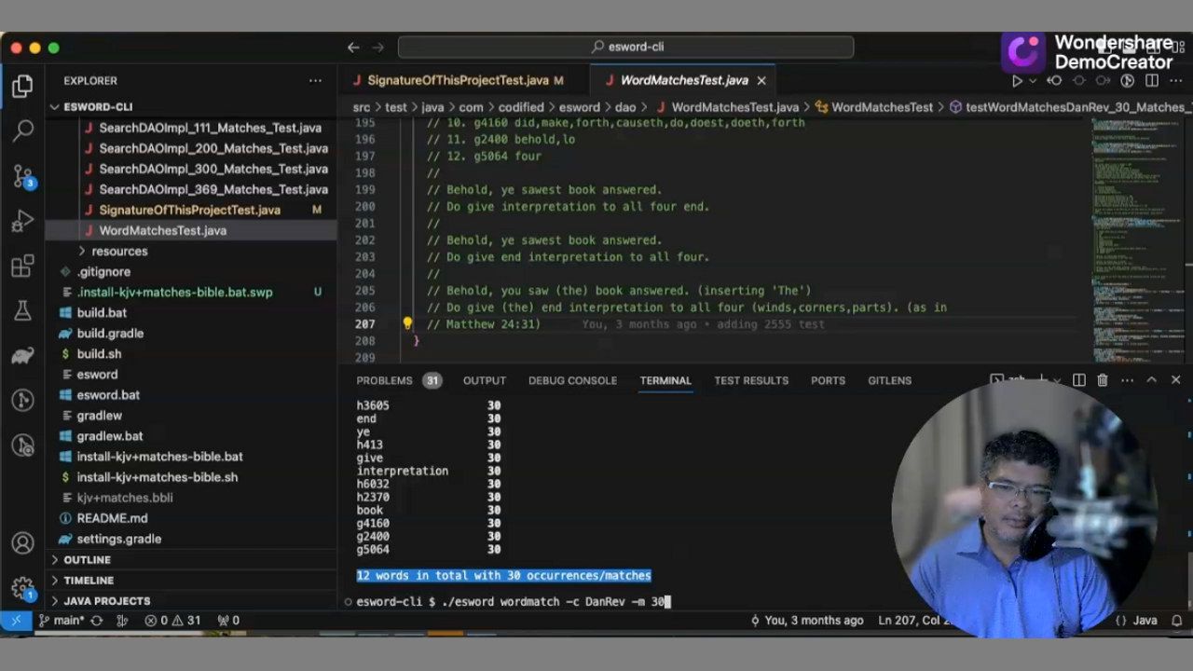Click the lightbulb code action icon
The image size is (1193, 671).
407,324
